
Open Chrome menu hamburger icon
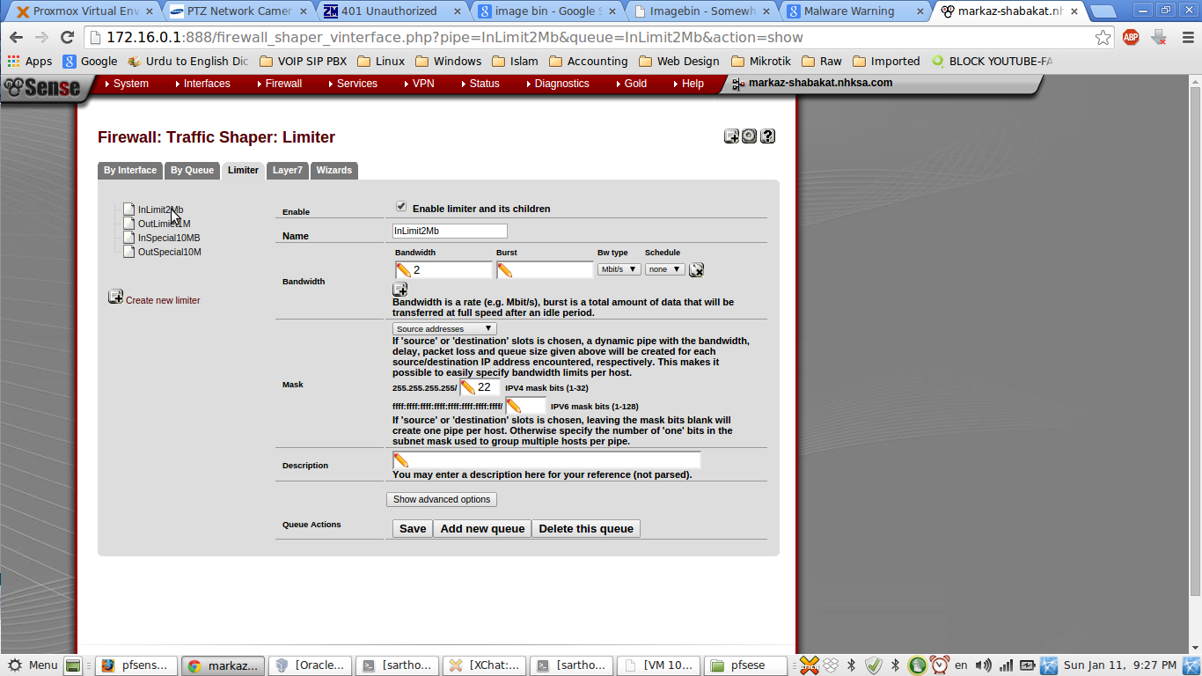click(1186, 38)
